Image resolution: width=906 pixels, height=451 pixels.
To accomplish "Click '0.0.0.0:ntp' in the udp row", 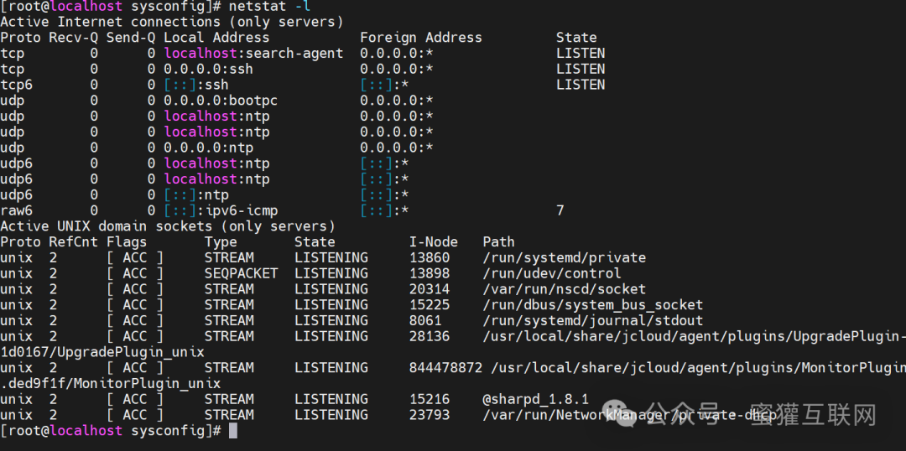I will (x=208, y=148).
